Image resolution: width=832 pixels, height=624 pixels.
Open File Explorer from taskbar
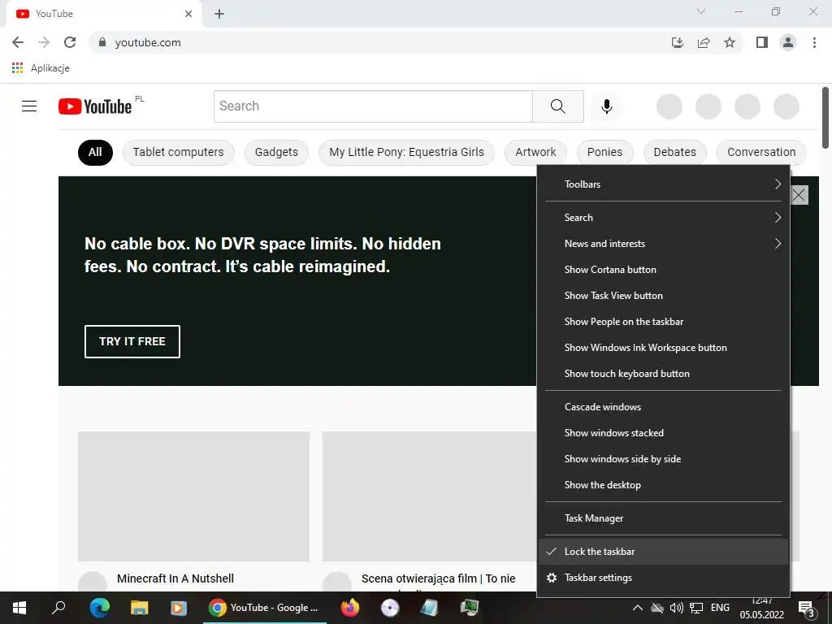[x=139, y=608]
